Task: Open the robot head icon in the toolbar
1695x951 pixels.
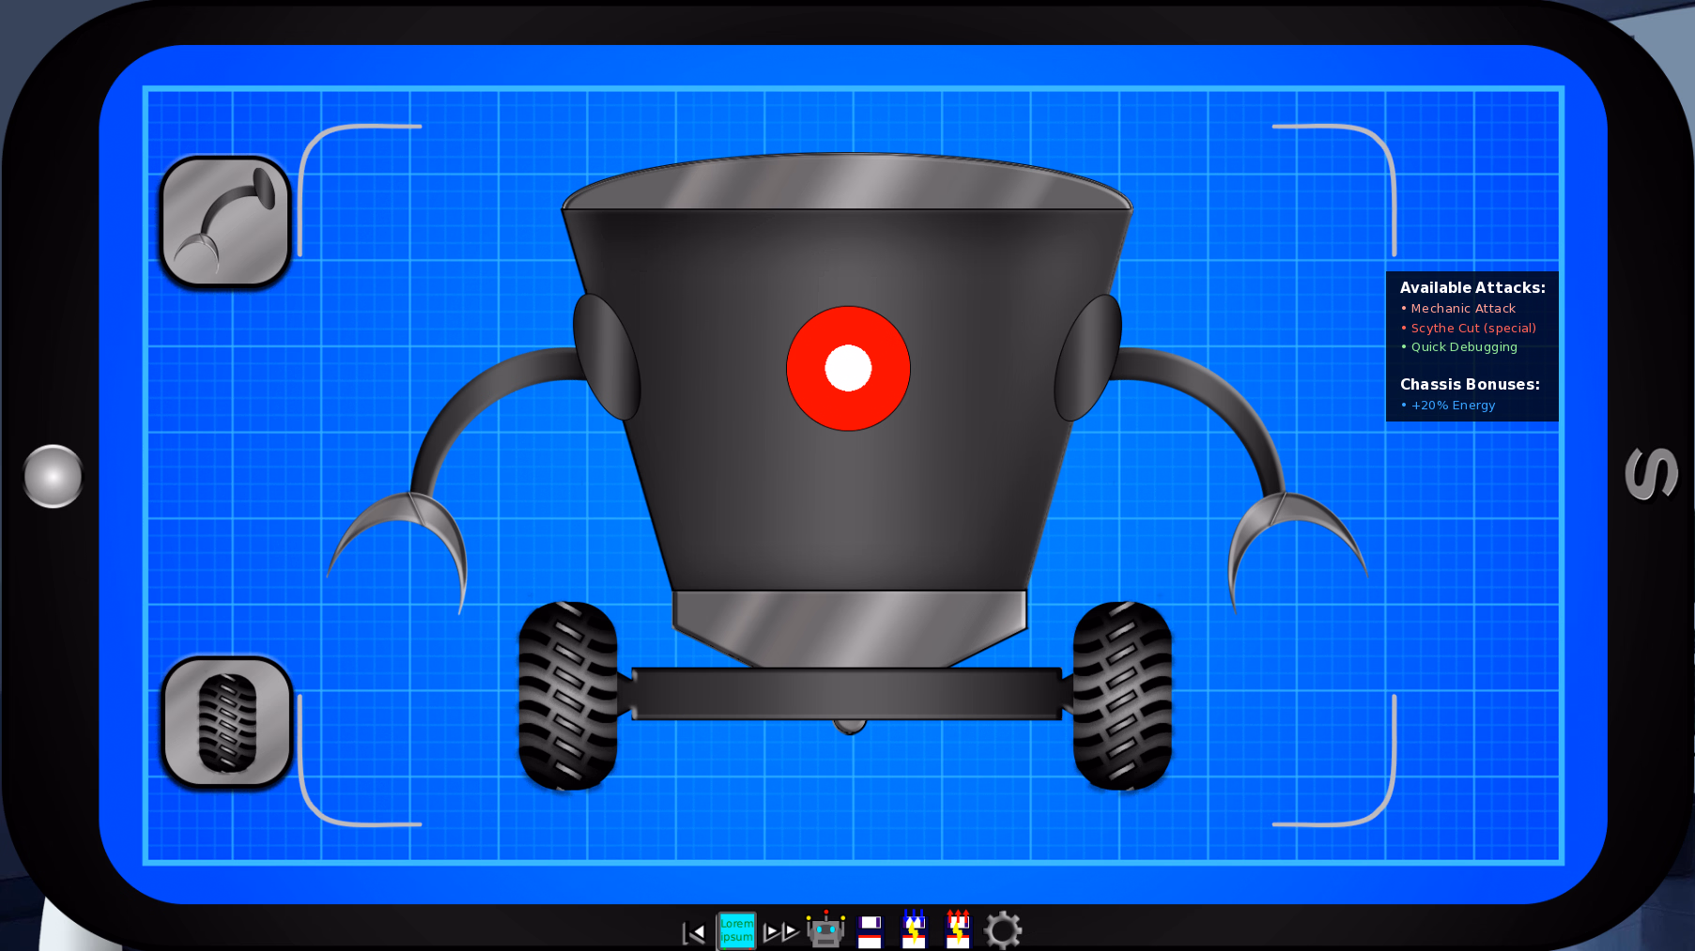Action: 825,930
